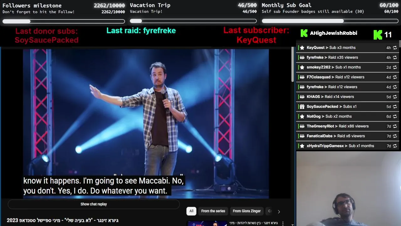Screen dimensions: 401x226
Task: Click the star icon beside smokeyZ262 sub
Action: (x=302, y=67)
